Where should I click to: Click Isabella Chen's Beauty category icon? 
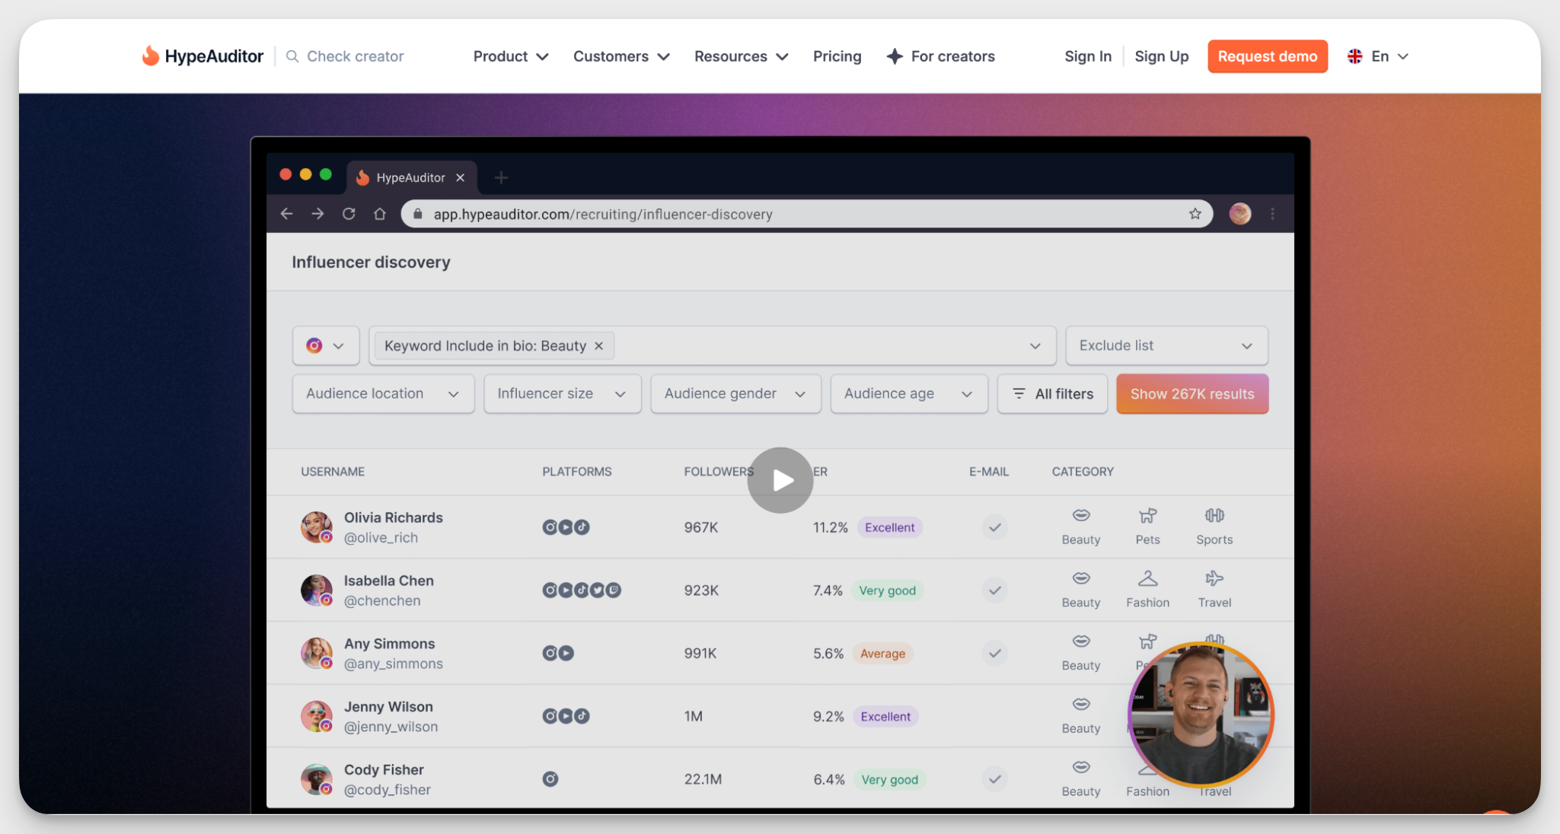[x=1081, y=578]
